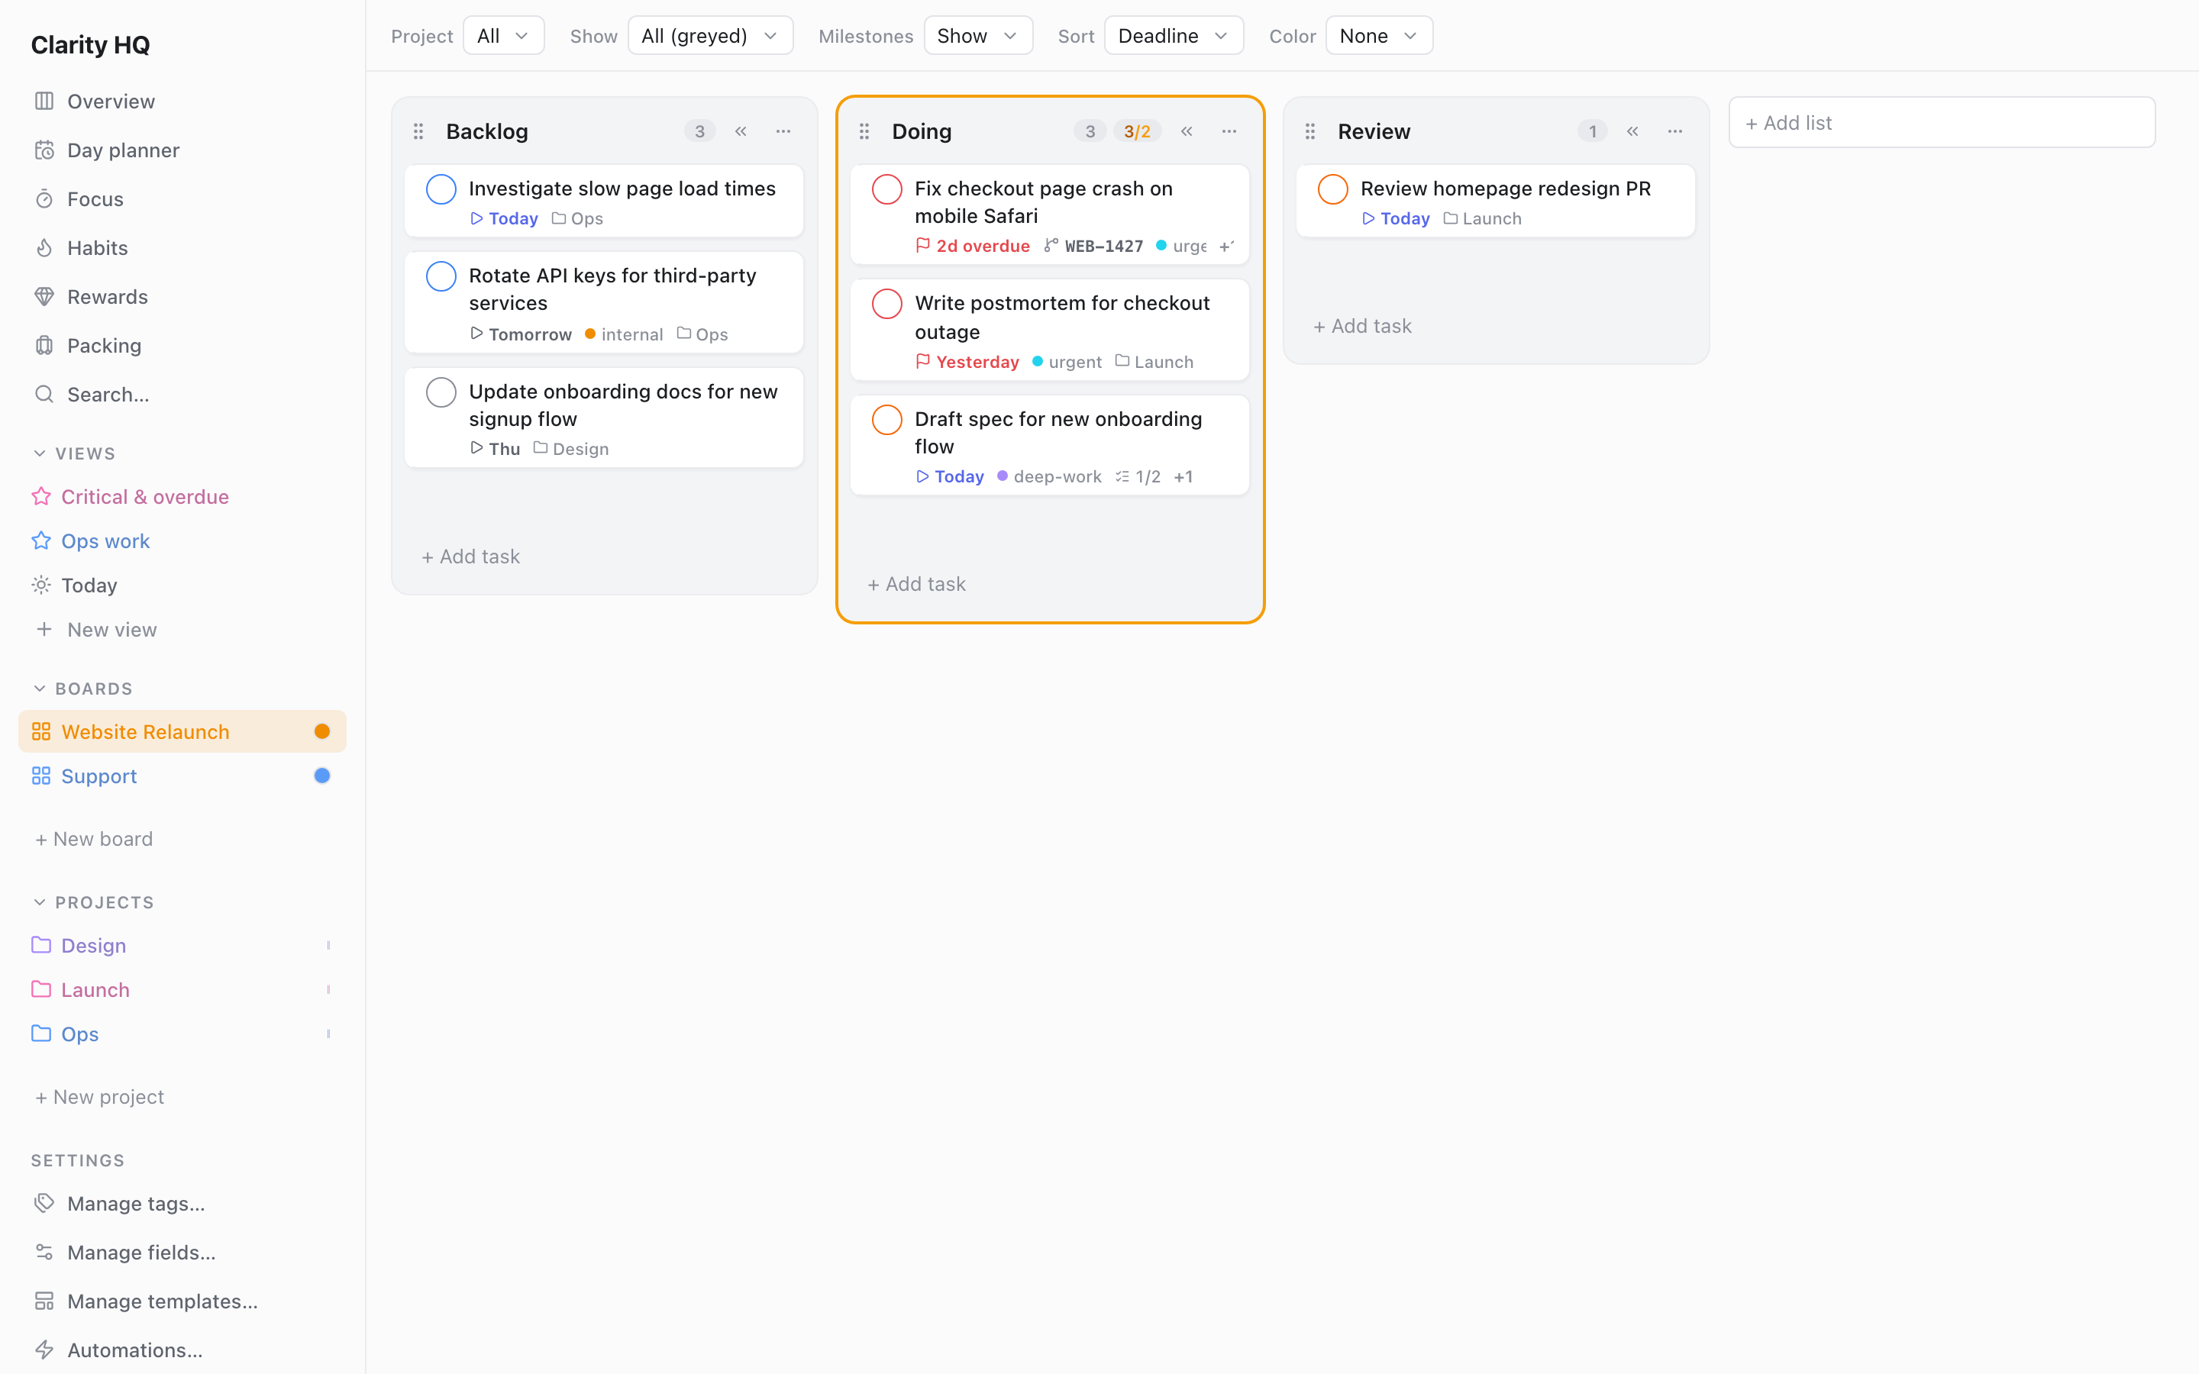Click Add task in Backlog
Viewport: 2199px width, 1374px height.
coord(470,556)
